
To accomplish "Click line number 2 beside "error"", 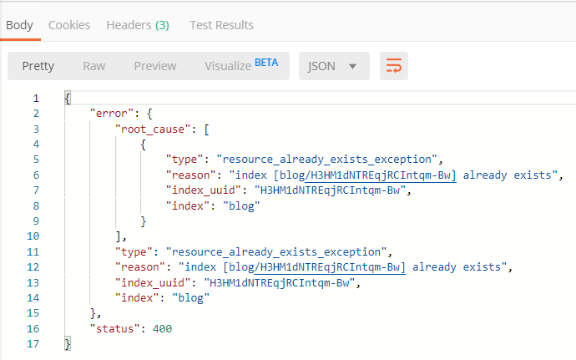I will [x=35, y=114].
